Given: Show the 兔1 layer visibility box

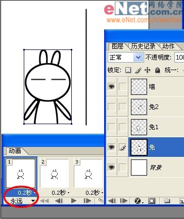Looking at the screenshot, I should pyautogui.click(x=112, y=127).
